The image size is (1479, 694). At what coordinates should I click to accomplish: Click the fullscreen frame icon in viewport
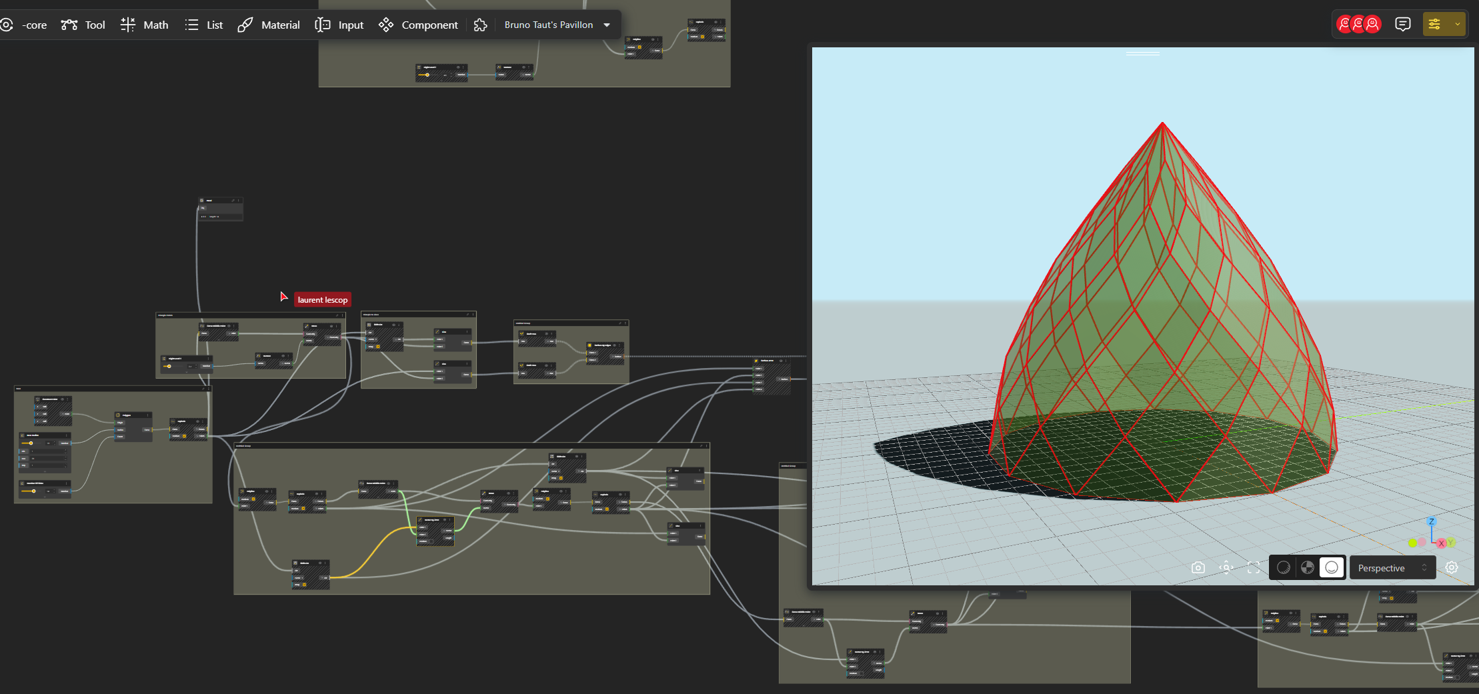click(x=1254, y=567)
